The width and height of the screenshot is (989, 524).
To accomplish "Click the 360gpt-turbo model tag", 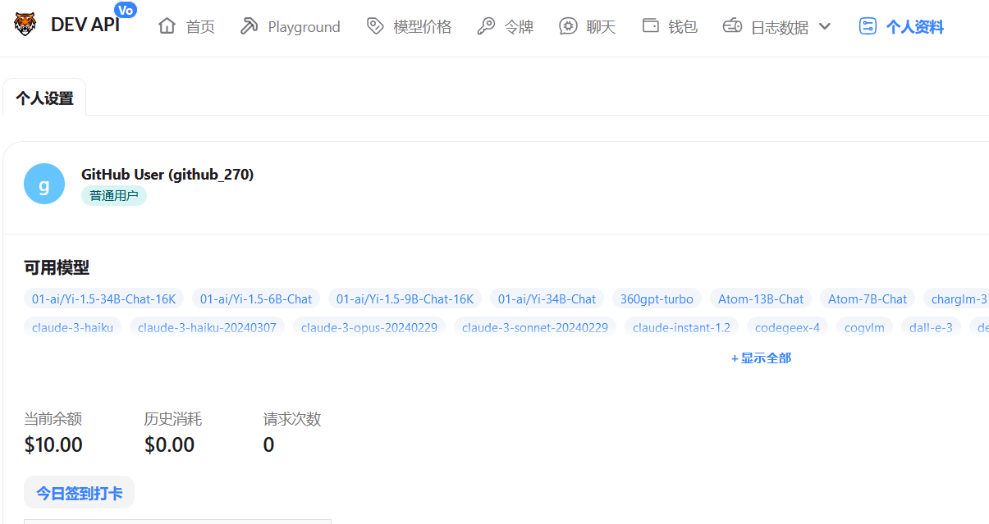I will click(x=657, y=298).
